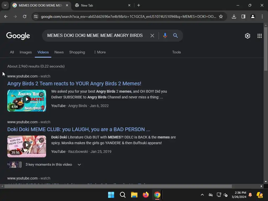Launch Firefox from taskbar

[x=146, y=195]
